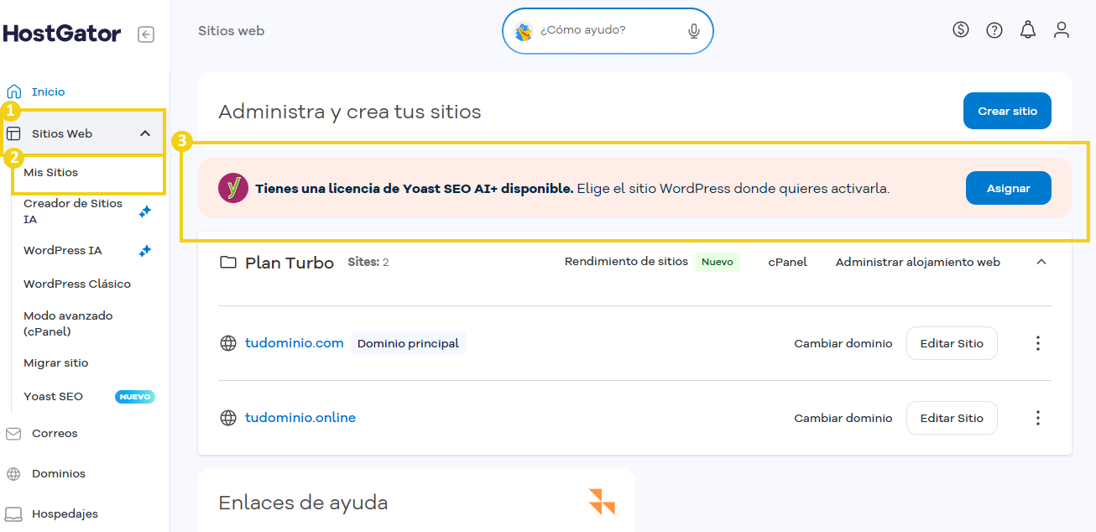This screenshot has width=1096, height=532.
Task: Open Correos section in sidebar
Action: tap(55, 434)
